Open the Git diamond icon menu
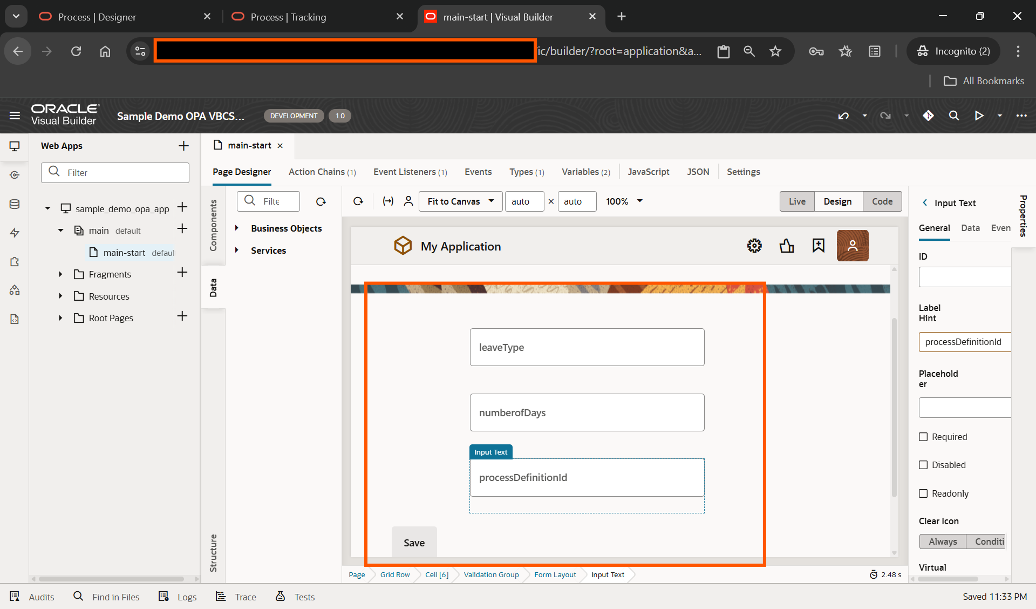This screenshot has height=609, width=1036. pos(928,116)
